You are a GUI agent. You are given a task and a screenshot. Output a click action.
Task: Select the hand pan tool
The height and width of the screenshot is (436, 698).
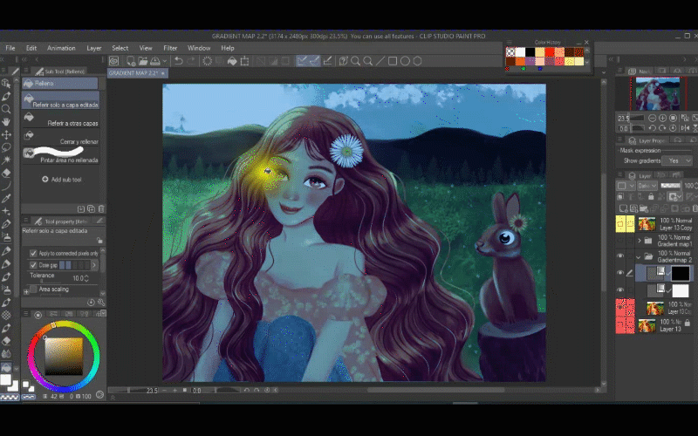(x=6, y=122)
